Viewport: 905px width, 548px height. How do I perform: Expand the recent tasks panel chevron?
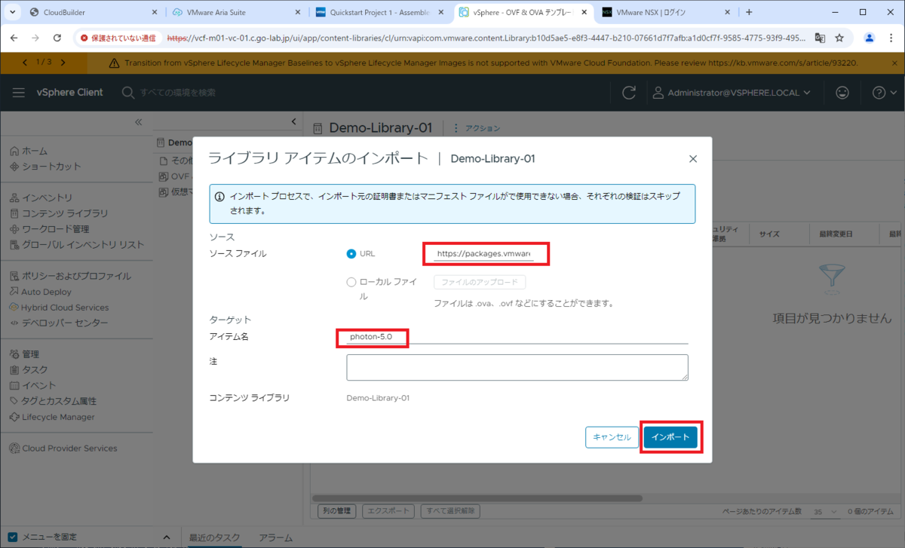coord(167,537)
